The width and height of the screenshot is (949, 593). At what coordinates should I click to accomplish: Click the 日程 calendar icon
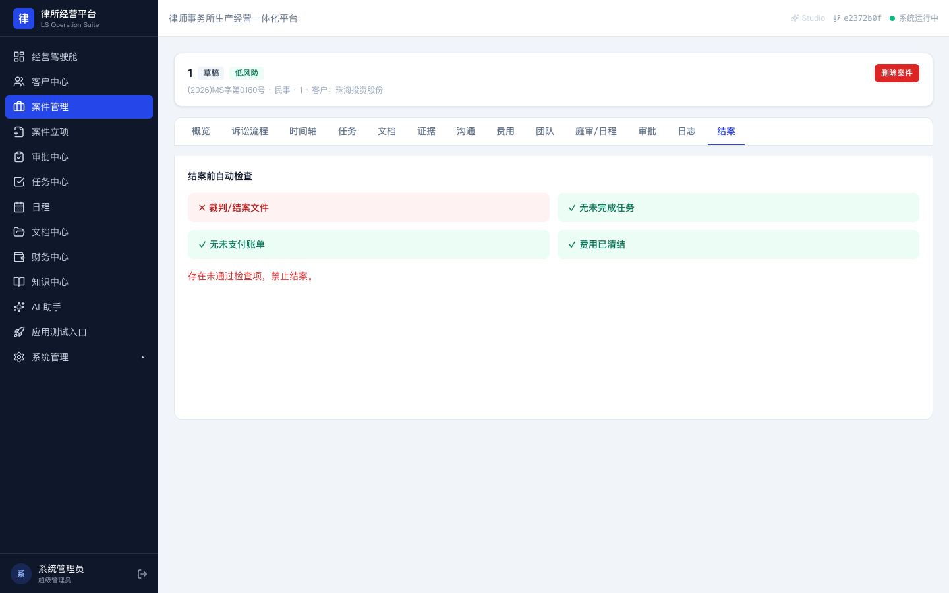[19, 207]
